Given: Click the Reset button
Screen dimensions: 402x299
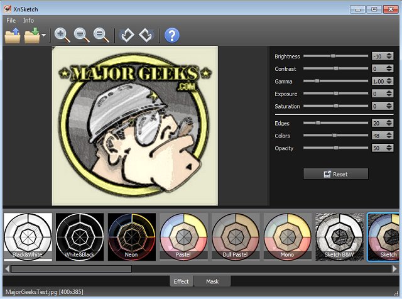Looking at the screenshot, I should 335,174.
